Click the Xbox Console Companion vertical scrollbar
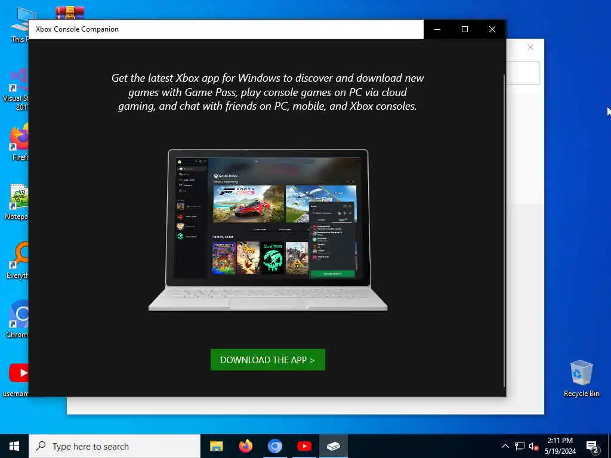The width and height of the screenshot is (611, 458). pyautogui.click(x=504, y=230)
